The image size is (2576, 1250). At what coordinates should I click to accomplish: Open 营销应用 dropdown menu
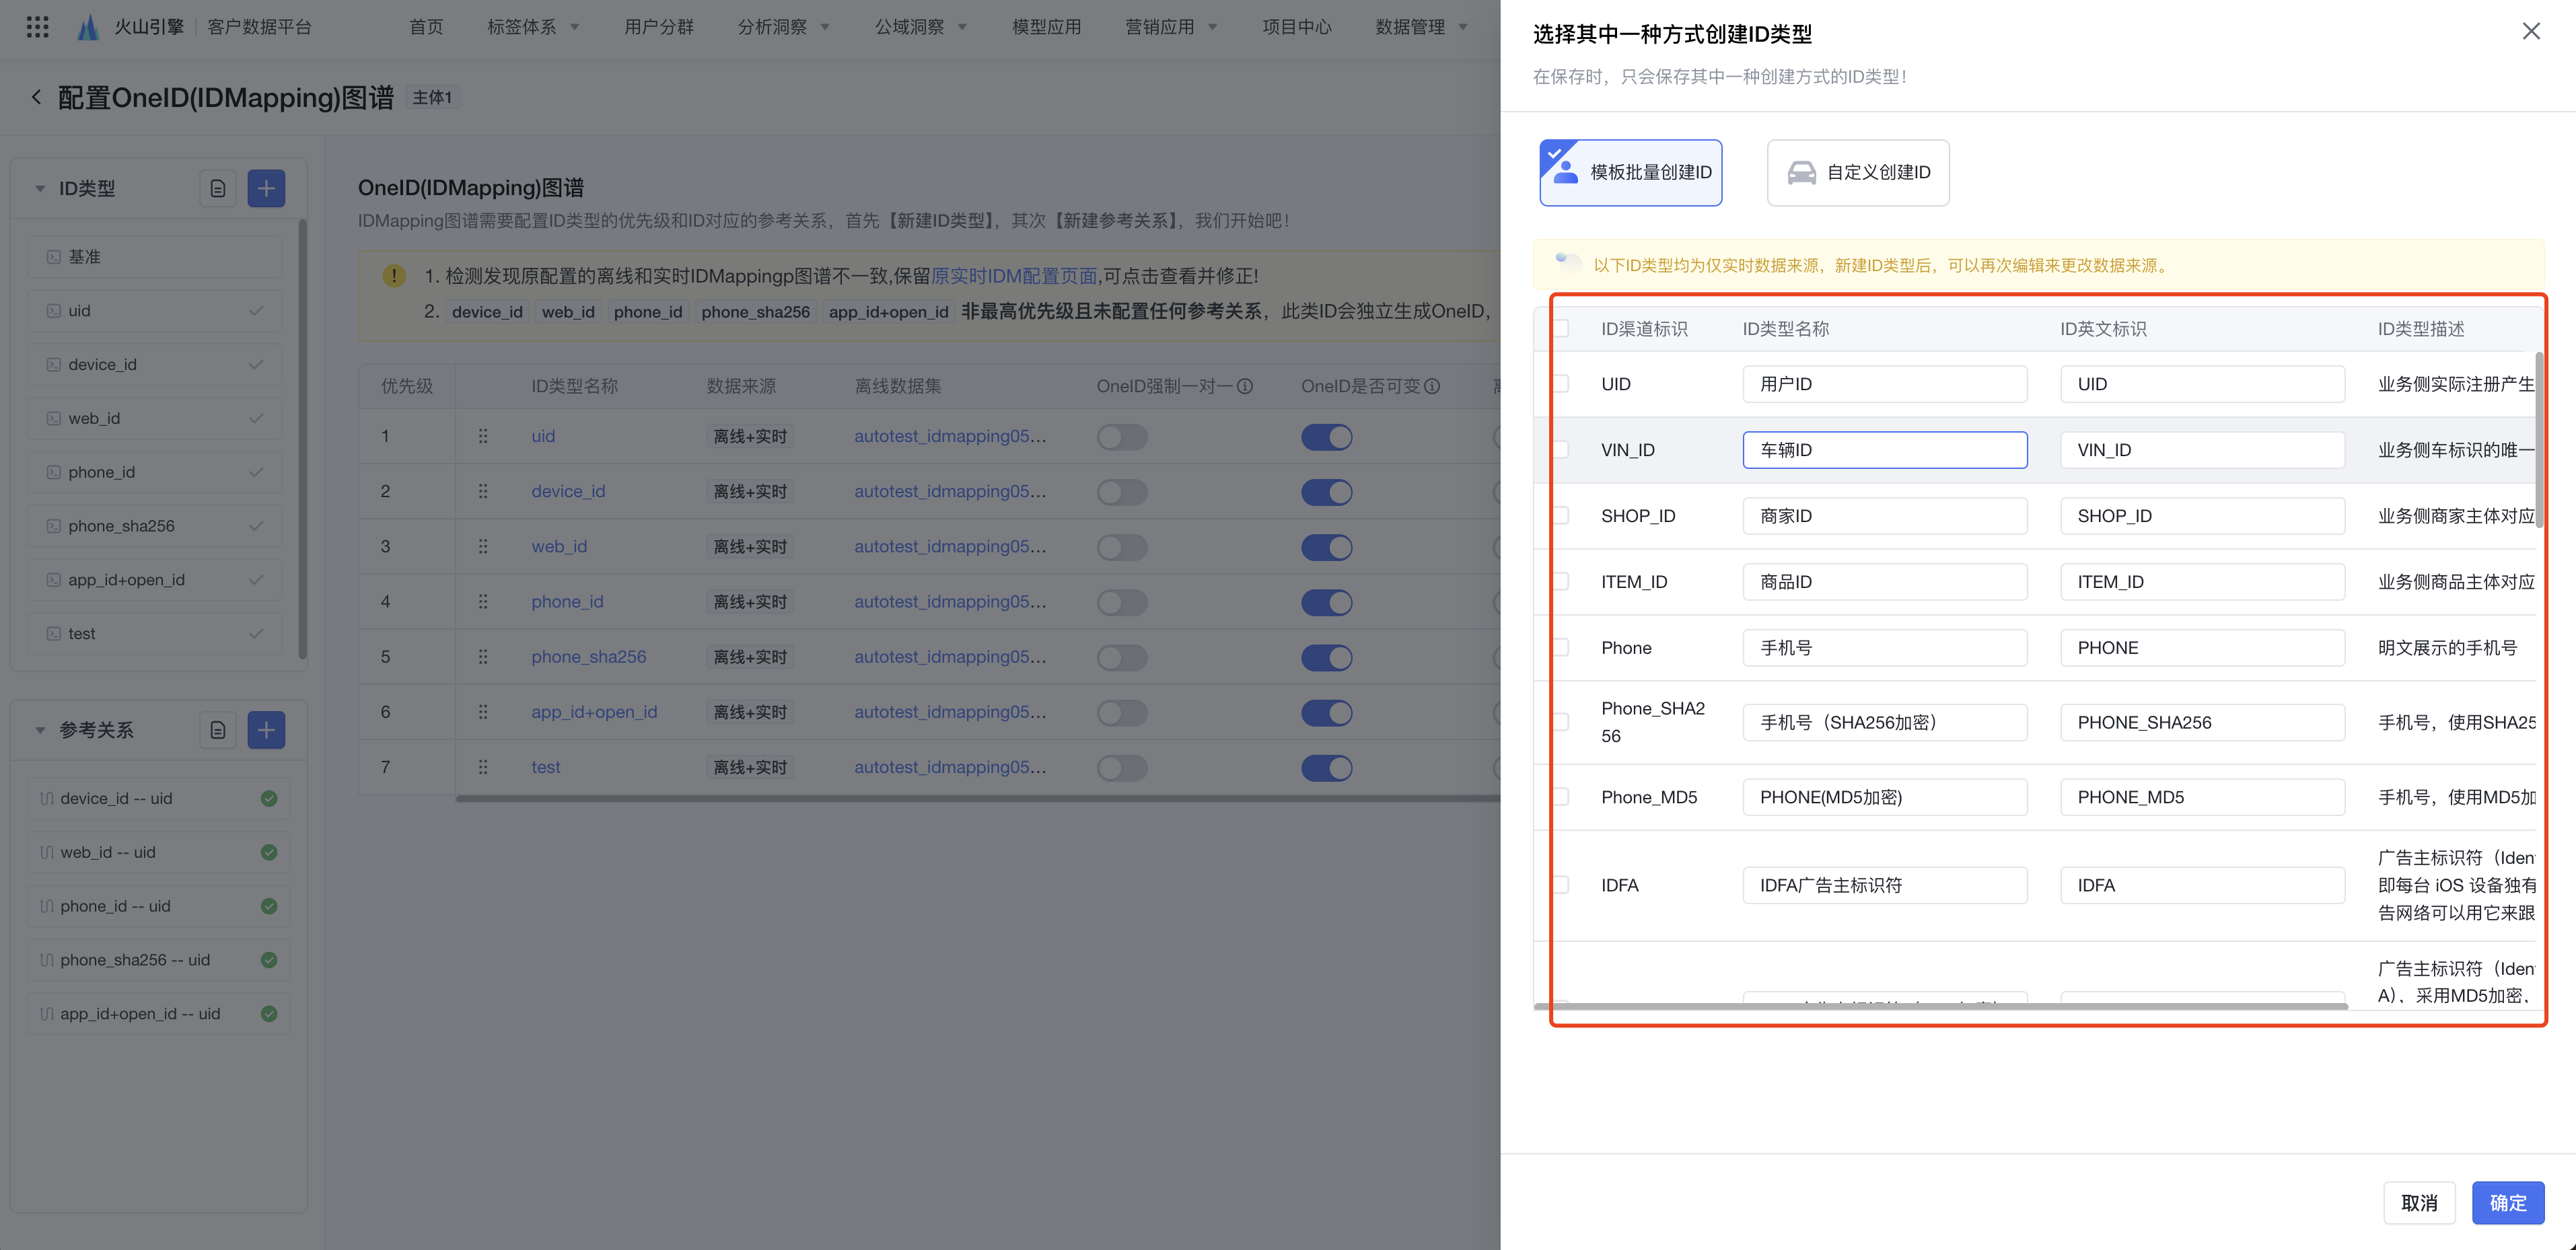[1171, 27]
